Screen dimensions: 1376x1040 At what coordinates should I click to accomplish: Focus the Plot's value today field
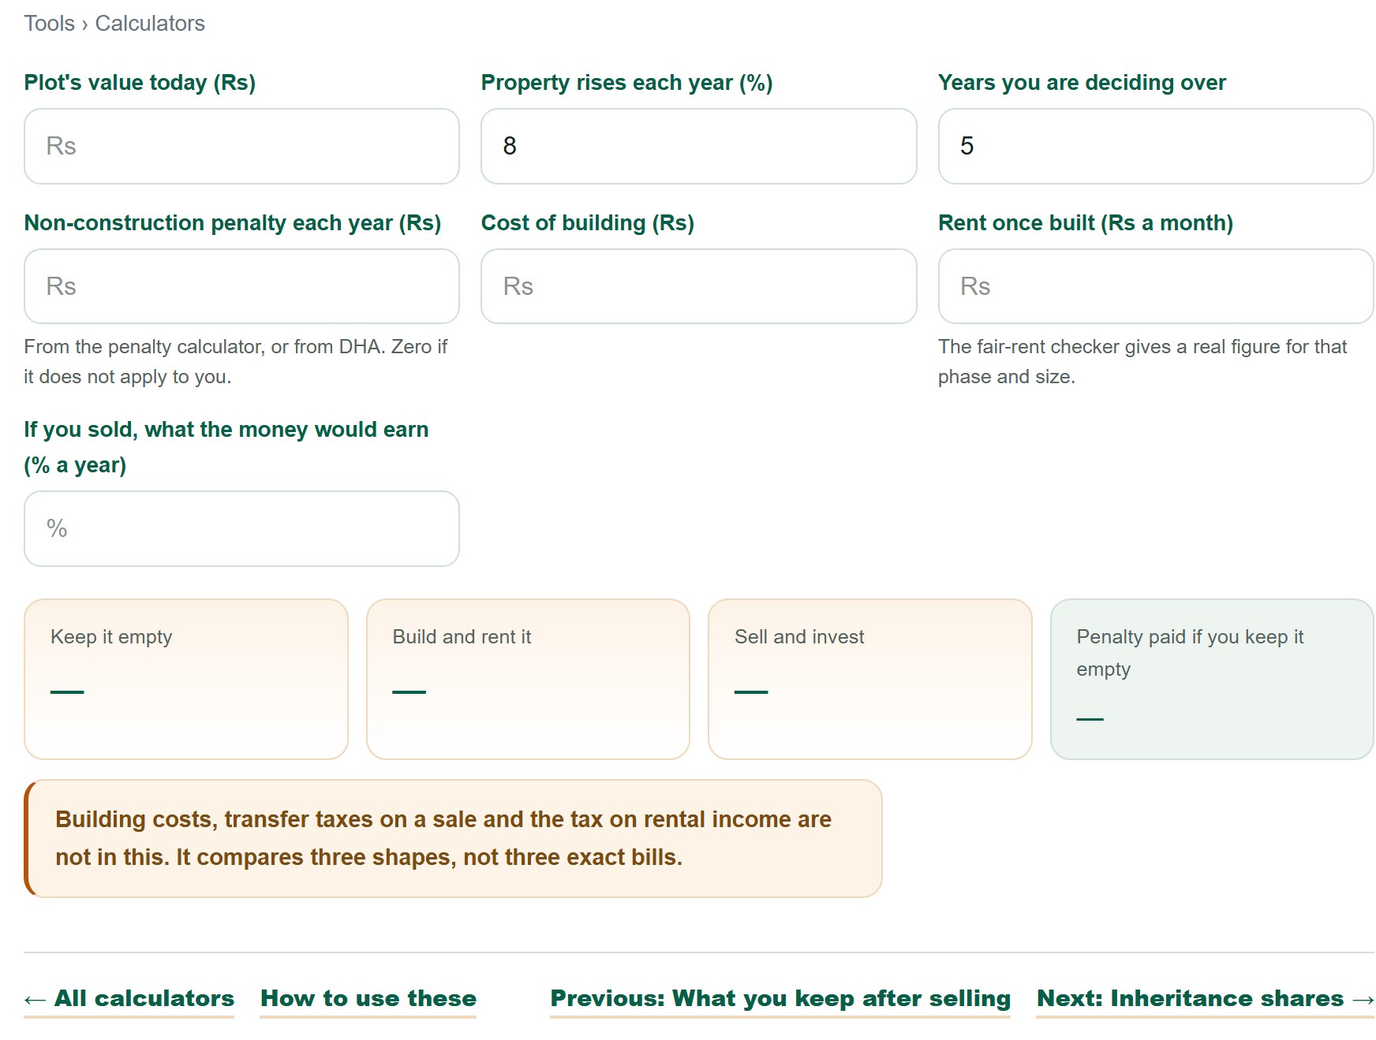tap(241, 146)
